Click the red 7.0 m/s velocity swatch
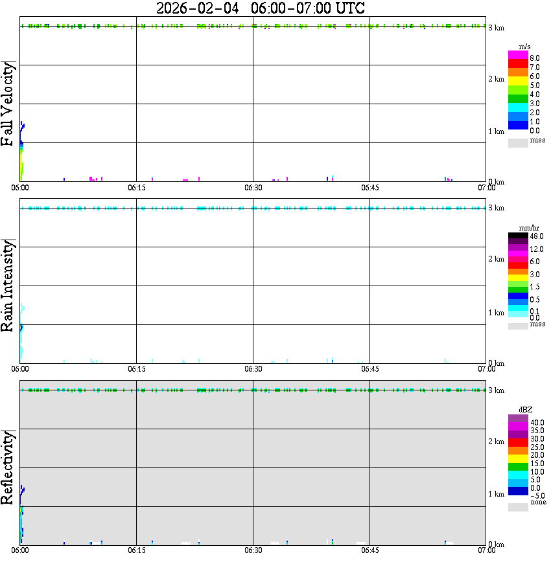Viewport: 551px width, 562px height. click(518, 63)
